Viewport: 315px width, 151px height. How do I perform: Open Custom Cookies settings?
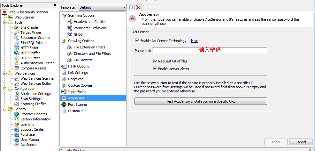[81, 85]
